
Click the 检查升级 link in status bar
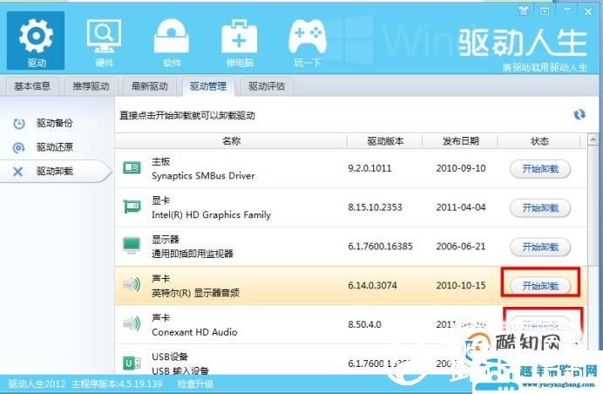click(x=195, y=384)
